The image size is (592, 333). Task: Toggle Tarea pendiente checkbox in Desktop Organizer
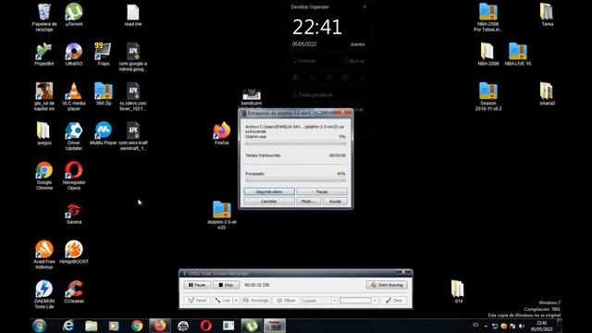(x=294, y=94)
